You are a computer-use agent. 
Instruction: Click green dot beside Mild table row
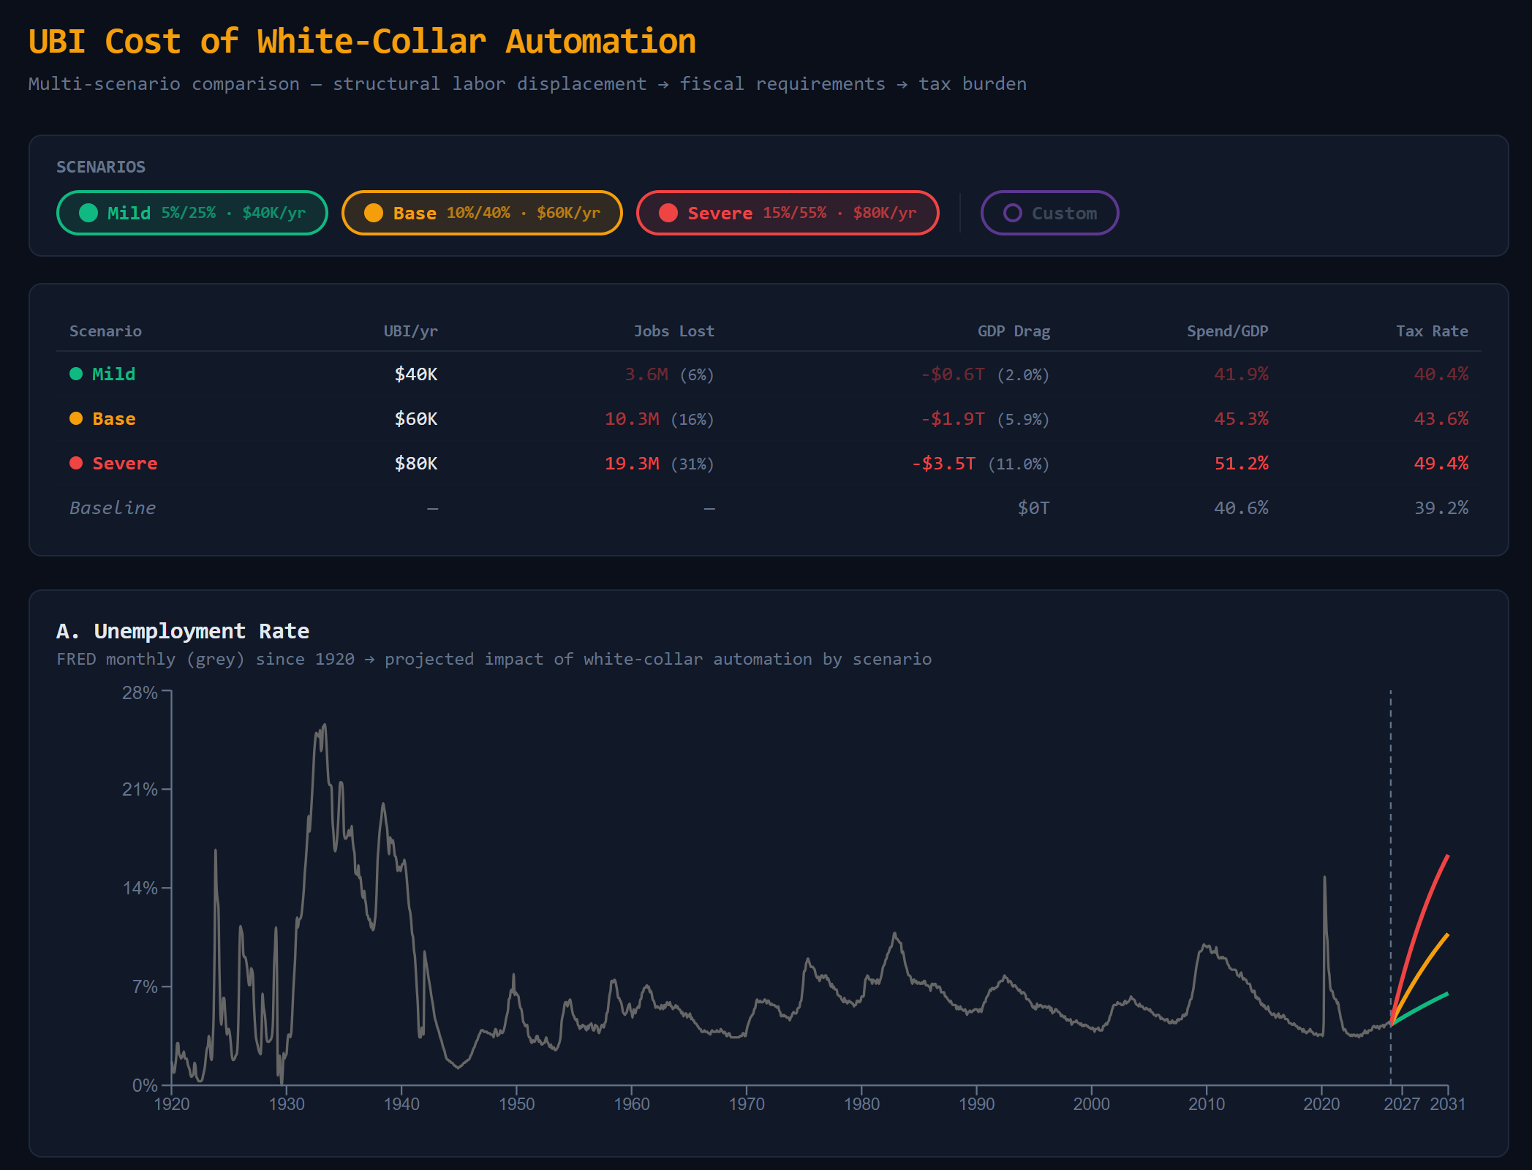pos(76,374)
